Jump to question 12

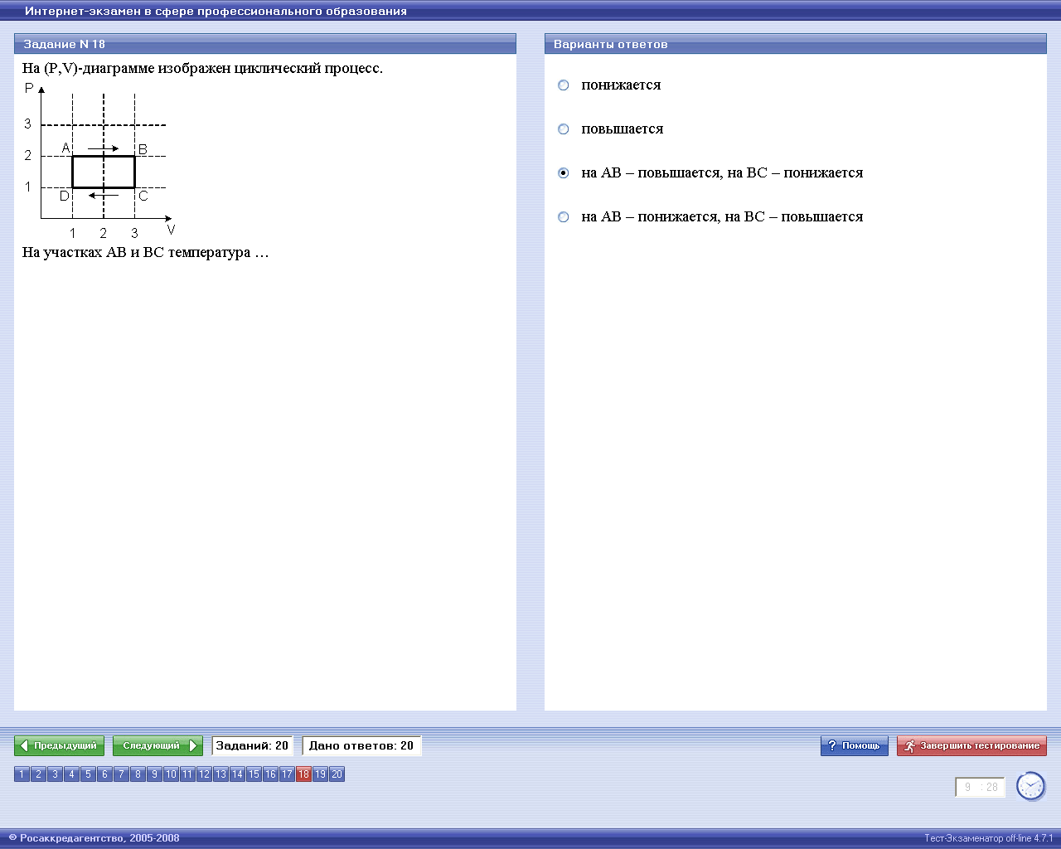click(x=204, y=774)
